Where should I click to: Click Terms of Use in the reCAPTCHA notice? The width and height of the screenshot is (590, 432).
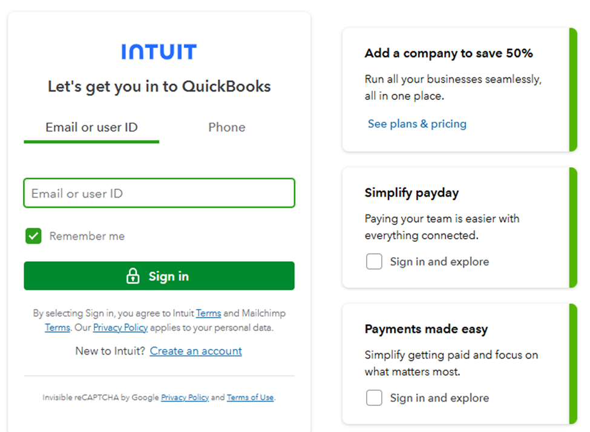tap(250, 397)
